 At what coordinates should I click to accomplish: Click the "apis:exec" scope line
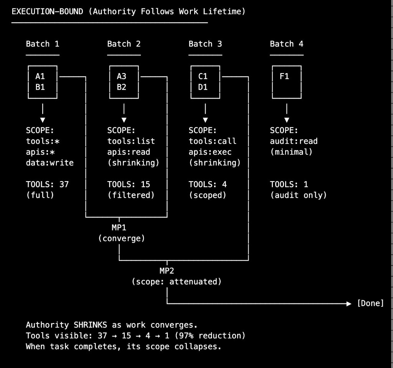(x=210, y=152)
